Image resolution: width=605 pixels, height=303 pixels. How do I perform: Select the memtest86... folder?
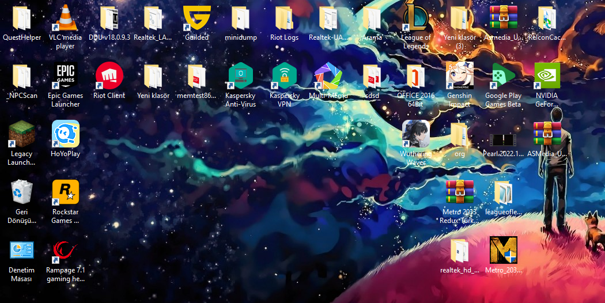point(197,77)
